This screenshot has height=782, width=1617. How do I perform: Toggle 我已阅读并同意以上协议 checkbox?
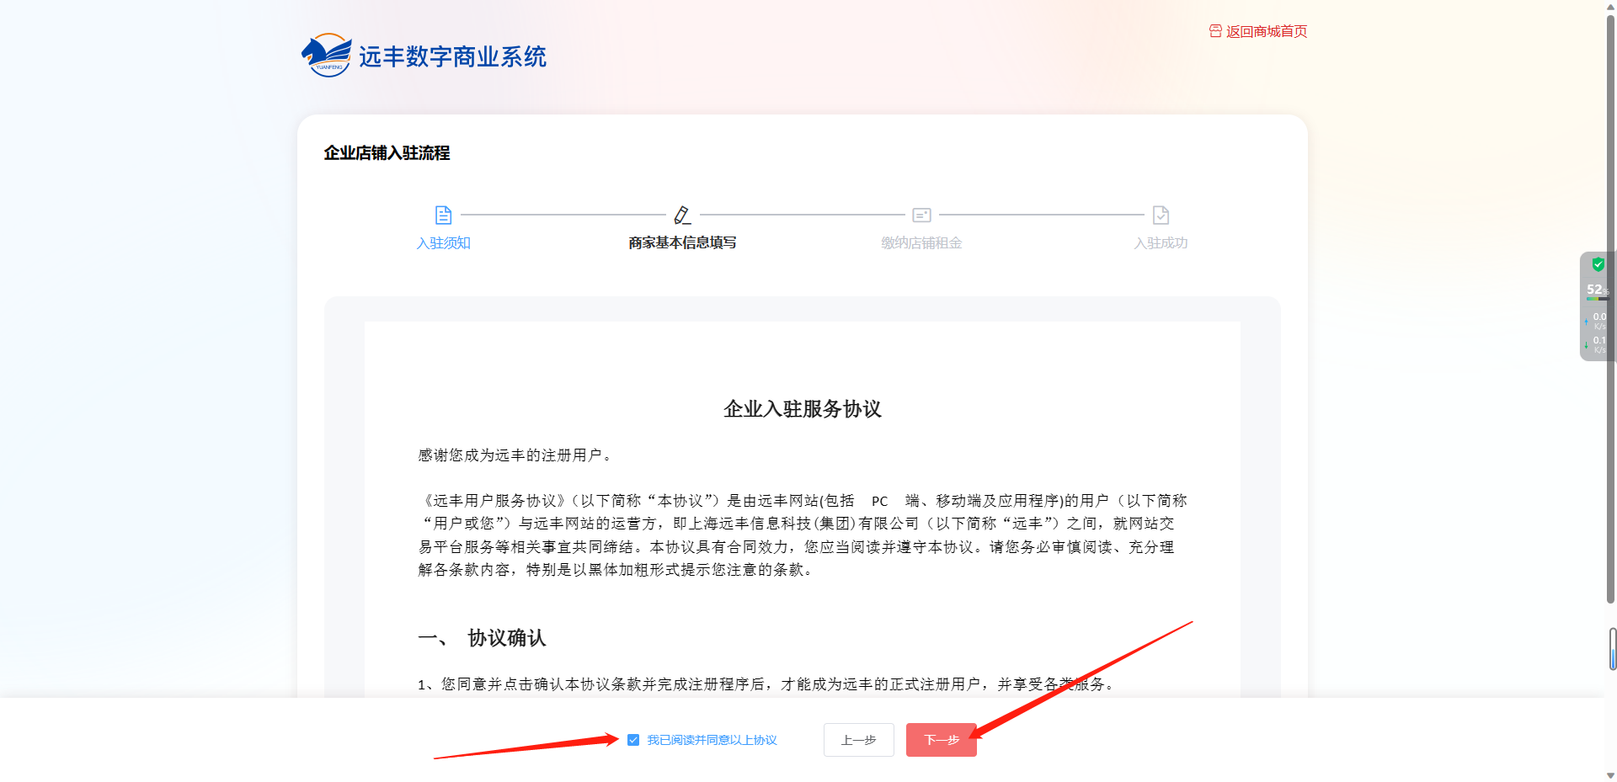click(x=633, y=740)
